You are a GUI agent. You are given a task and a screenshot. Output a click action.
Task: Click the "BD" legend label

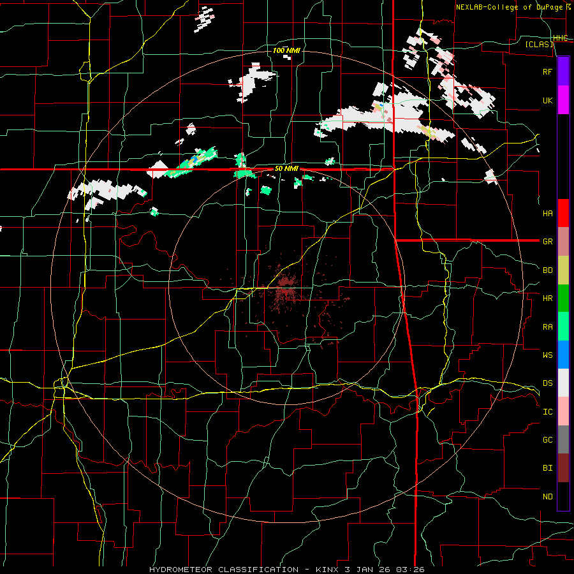(x=547, y=270)
